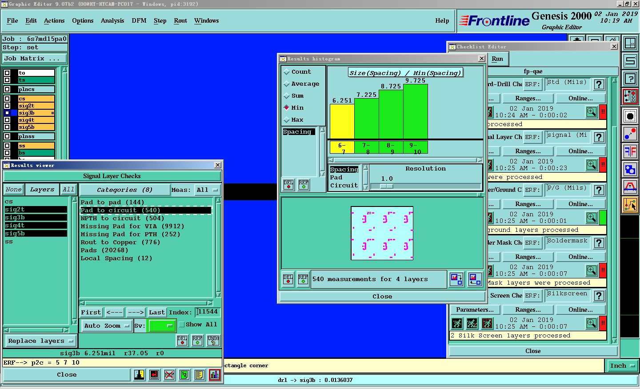Click the histogram icon in Results viewer
The width and height of the screenshot is (640, 389).
click(x=214, y=375)
